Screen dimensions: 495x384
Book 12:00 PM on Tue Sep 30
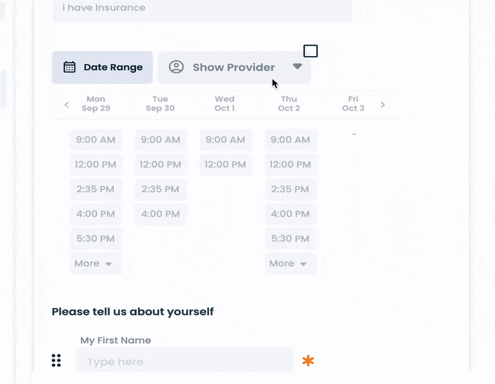click(x=160, y=165)
